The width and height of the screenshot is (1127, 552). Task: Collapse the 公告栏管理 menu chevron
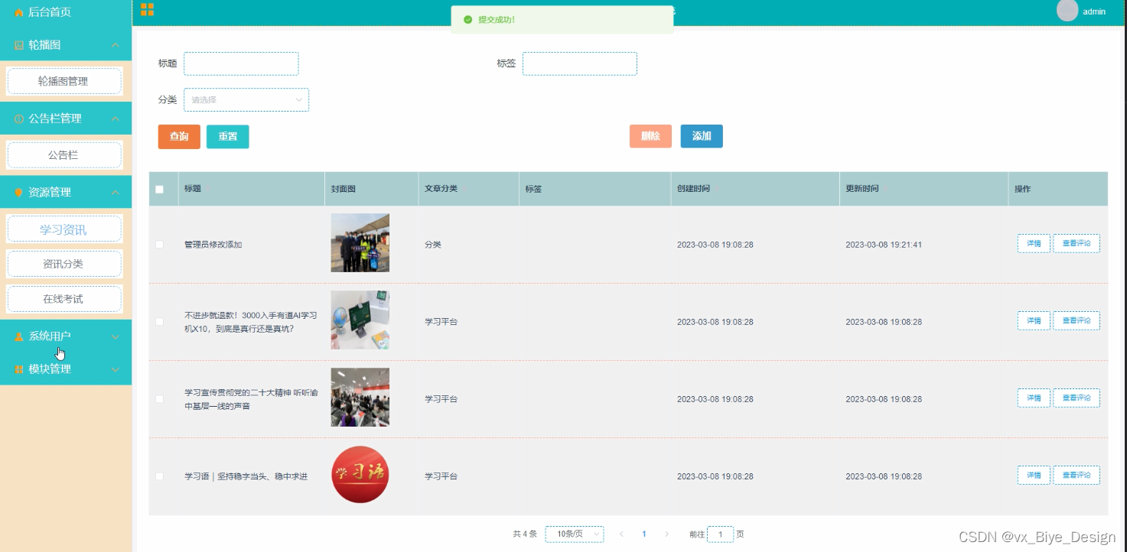116,119
